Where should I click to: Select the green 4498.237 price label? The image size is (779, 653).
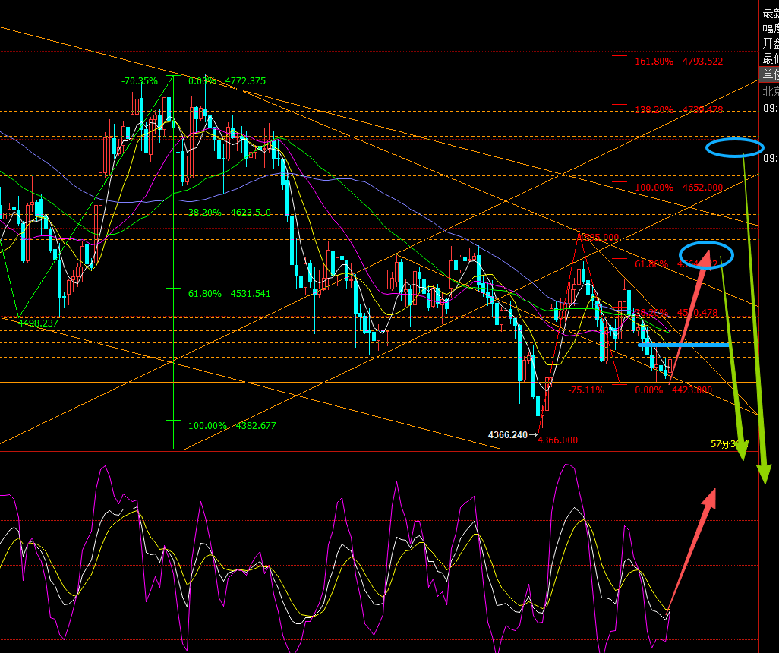pyautogui.click(x=38, y=323)
